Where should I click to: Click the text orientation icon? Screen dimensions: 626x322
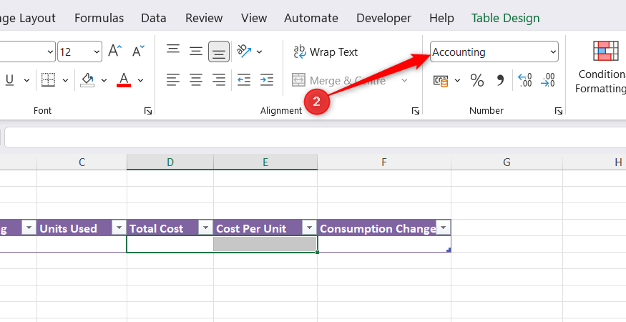coord(243,51)
